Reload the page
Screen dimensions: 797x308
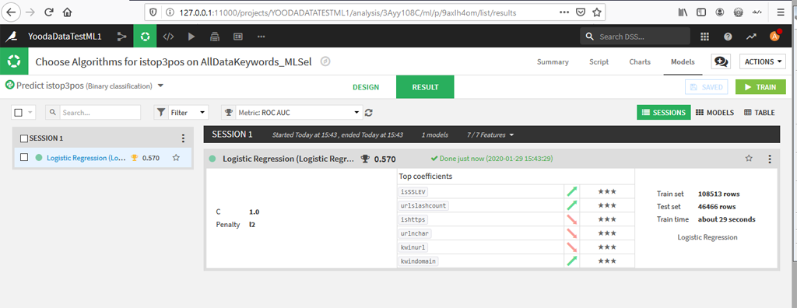point(49,12)
